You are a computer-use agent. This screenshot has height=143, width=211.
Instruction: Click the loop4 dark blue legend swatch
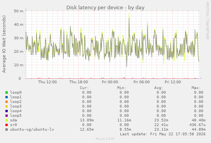[x=7, y=111]
